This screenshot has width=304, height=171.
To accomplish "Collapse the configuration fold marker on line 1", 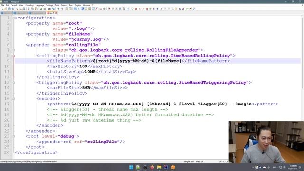I will 14,18.
